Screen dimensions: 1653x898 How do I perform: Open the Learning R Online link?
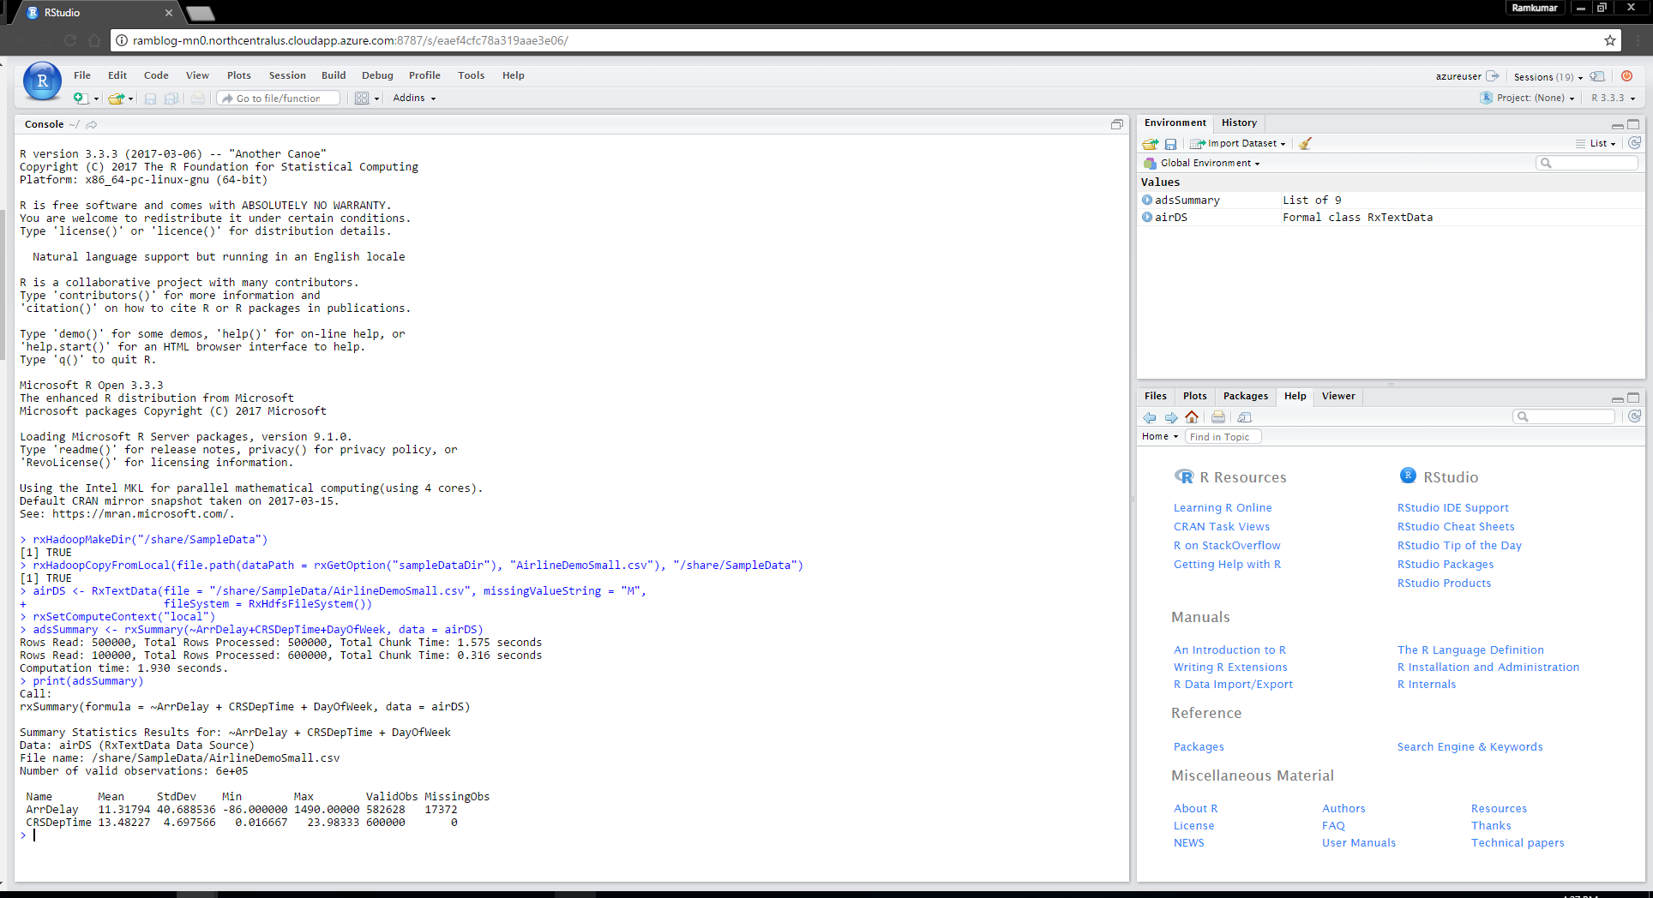click(1223, 507)
